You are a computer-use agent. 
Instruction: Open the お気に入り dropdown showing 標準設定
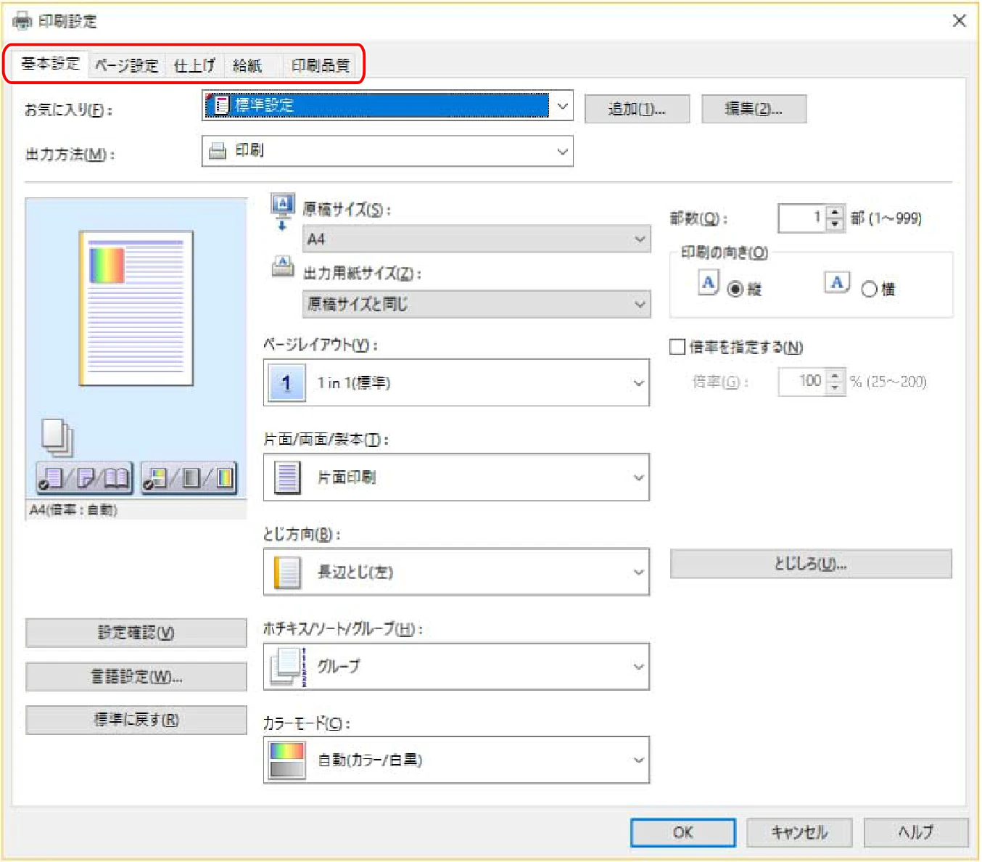tap(387, 106)
